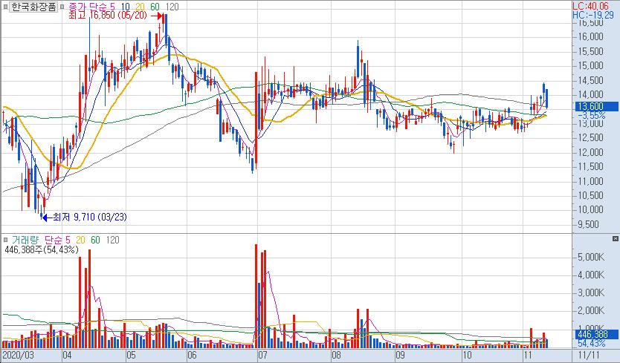This screenshot has height=363, width=620.
Task: Click the 거래량 volume label
Action: click(25, 240)
